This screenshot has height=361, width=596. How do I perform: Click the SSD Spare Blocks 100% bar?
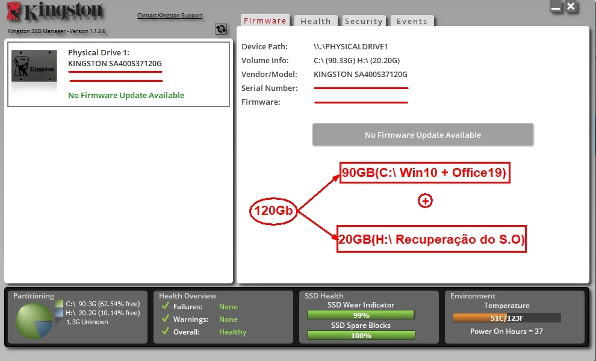(x=361, y=336)
